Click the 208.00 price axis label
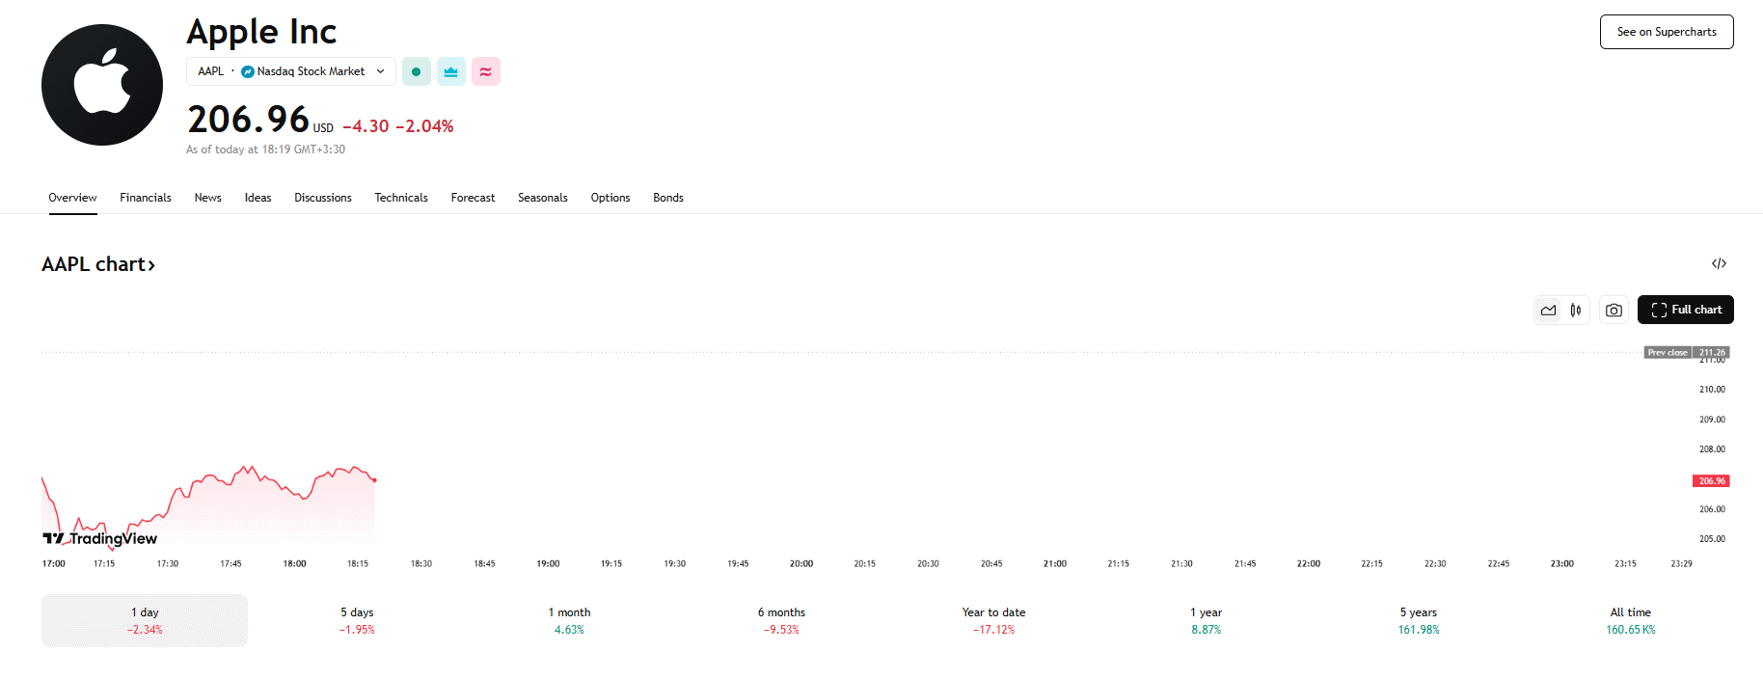Screen dimensions: 1763x679 1712,449
